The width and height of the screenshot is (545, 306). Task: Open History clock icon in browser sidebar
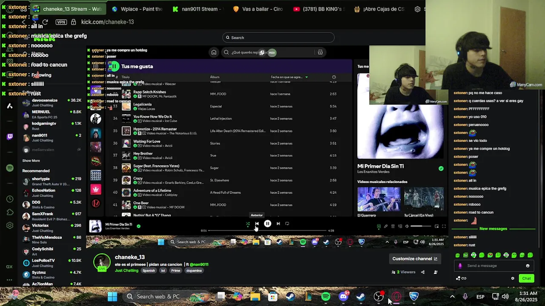pos(9,199)
